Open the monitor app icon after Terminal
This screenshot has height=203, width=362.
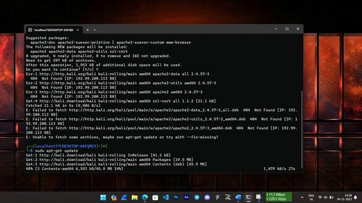point(259,197)
